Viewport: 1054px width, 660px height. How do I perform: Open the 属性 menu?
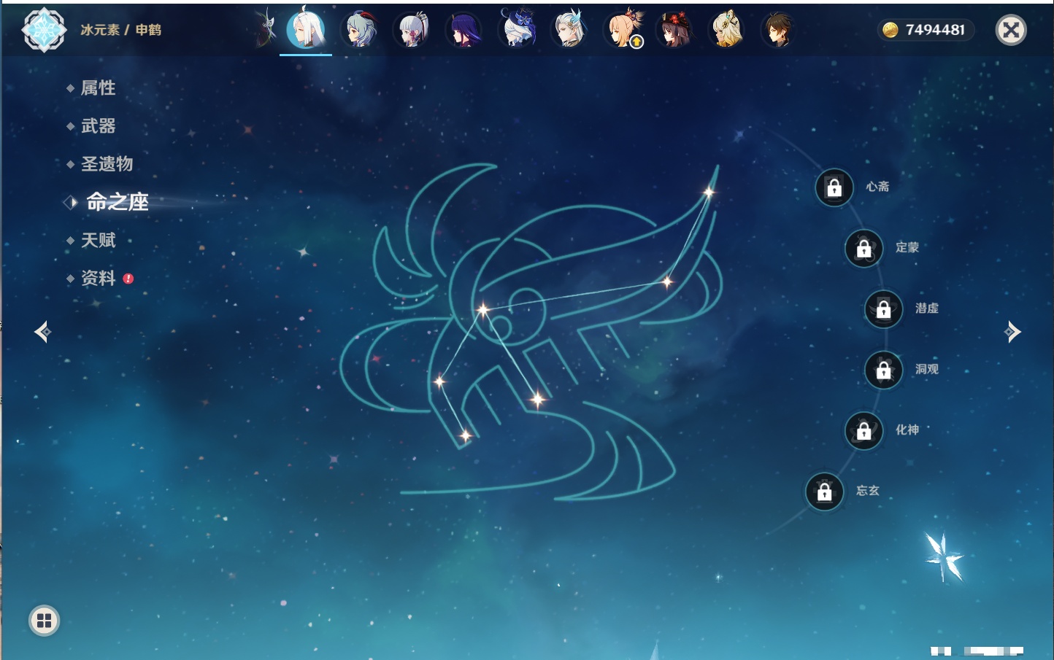(98, 88)
